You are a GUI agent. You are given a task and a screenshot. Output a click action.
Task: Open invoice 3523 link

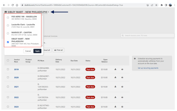click(x=16, y=107)
